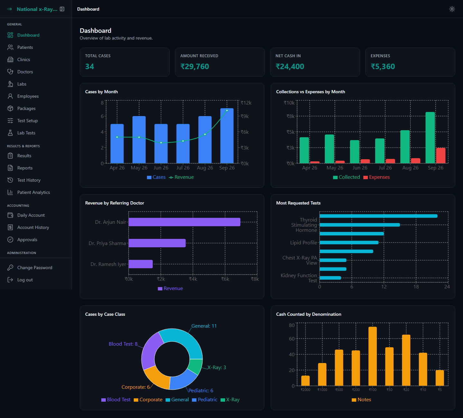Toggle the Notes legend entry

(x=361, y=400)
